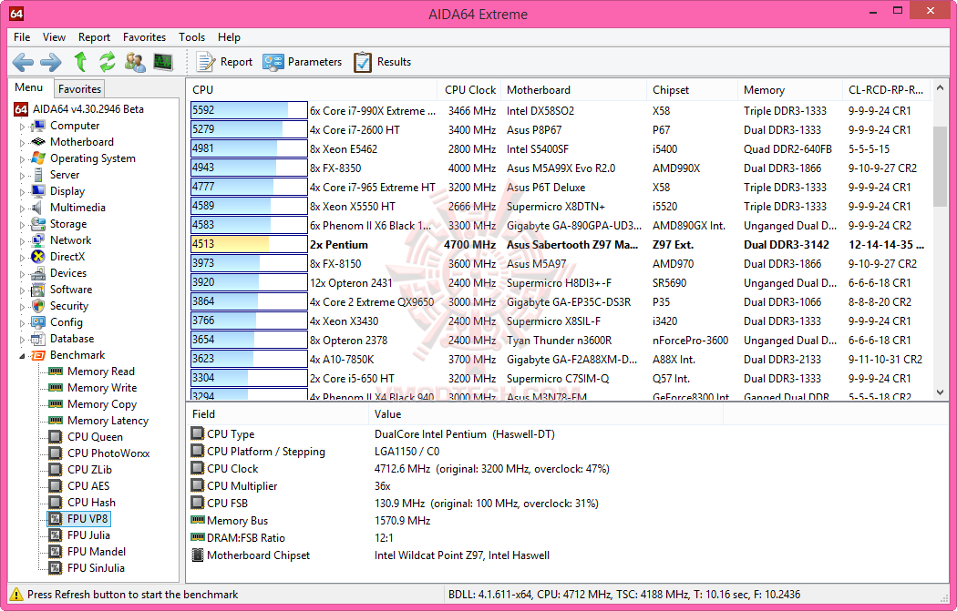Select the Operating System tree item
This screenshot has height=611, width=957.
[x=92, y=158]
